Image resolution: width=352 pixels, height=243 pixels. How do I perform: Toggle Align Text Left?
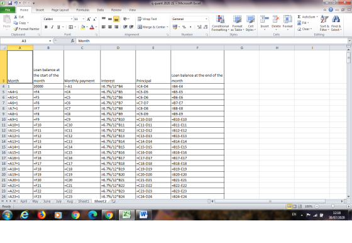click(104, 27)
